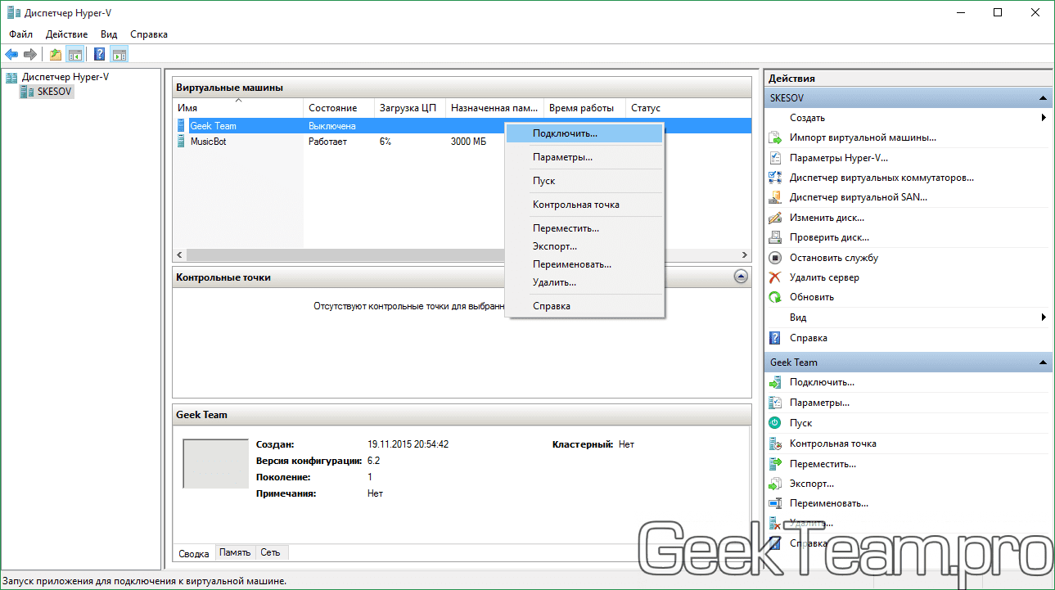Screen dimensions: 1055x590
Task: Collapse the Geek Team actions section
Action: point(1043,363)
